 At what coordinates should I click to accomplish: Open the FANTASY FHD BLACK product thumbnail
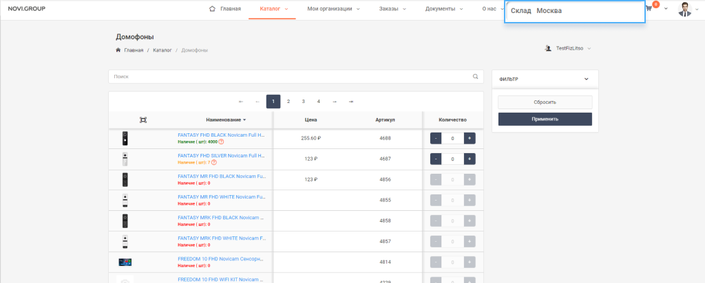coord(125,138)
